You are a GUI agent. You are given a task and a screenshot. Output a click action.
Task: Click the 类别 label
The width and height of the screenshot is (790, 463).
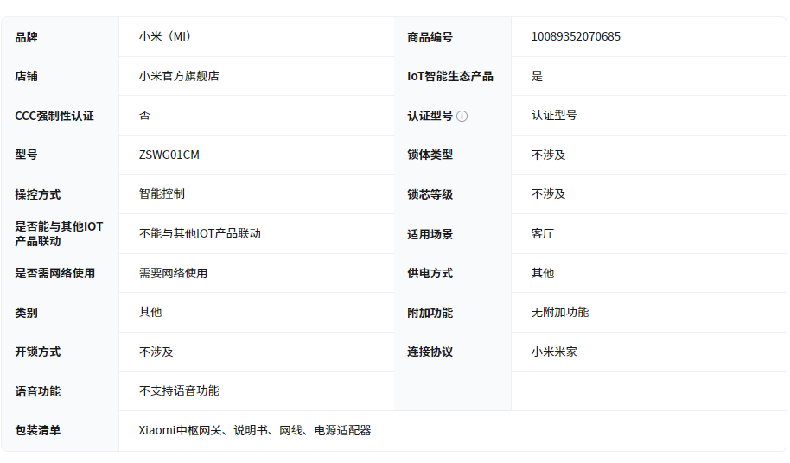[26, 313]
